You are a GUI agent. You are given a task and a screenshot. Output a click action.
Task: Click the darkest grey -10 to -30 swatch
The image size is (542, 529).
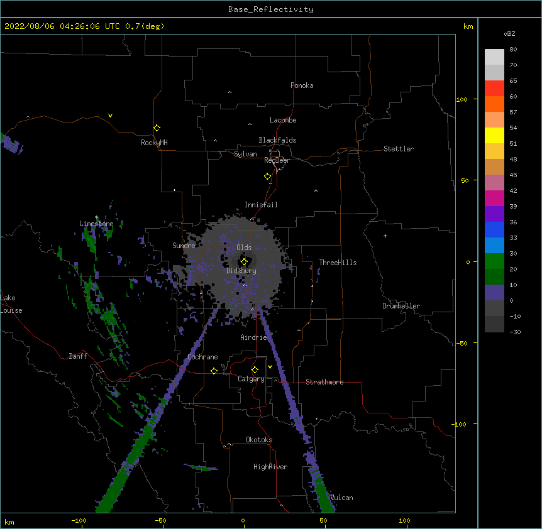pyautogui.click(x=494, y=324)
